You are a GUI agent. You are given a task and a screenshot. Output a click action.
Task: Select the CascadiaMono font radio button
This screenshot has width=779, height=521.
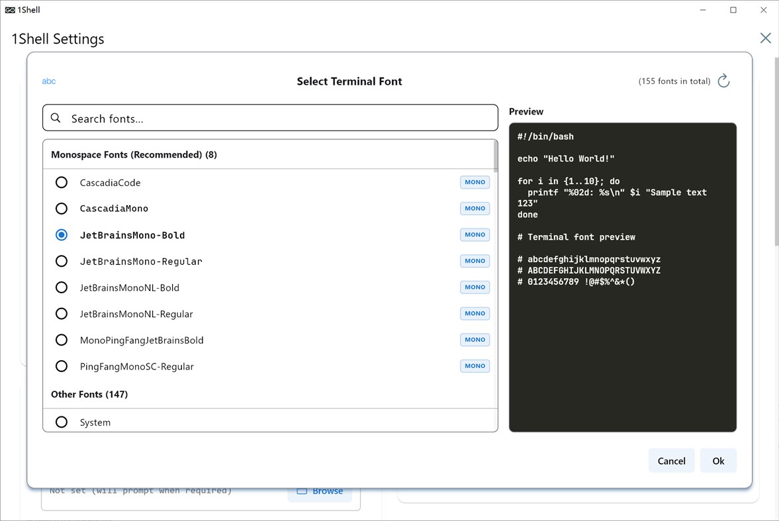coord(62,209)
